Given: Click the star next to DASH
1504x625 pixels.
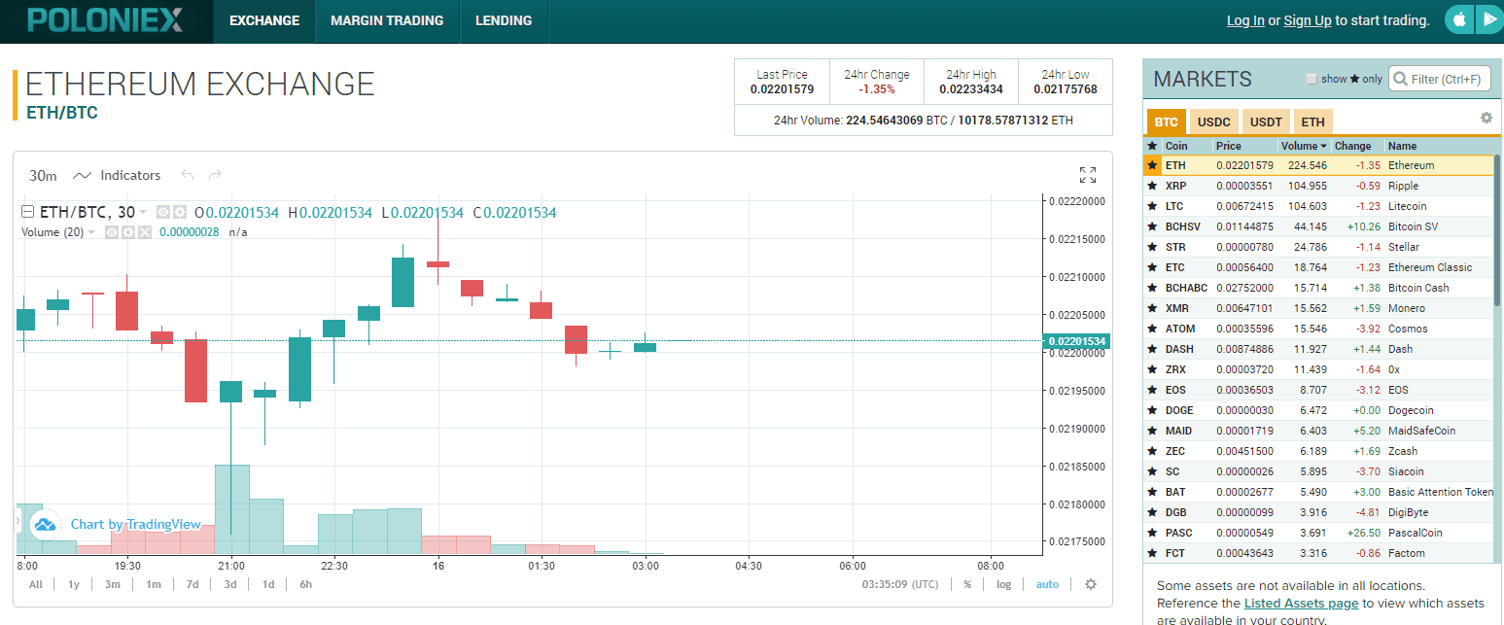Looking at the screenshot, I should tap(1152, 349).
